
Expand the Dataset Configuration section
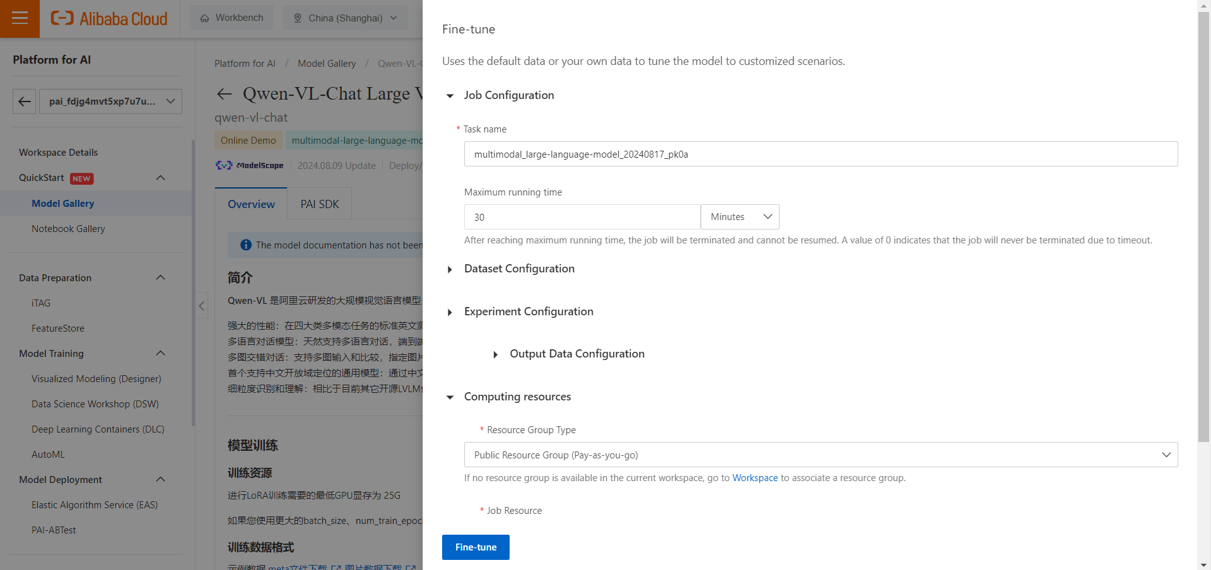(x=450, y=269)
